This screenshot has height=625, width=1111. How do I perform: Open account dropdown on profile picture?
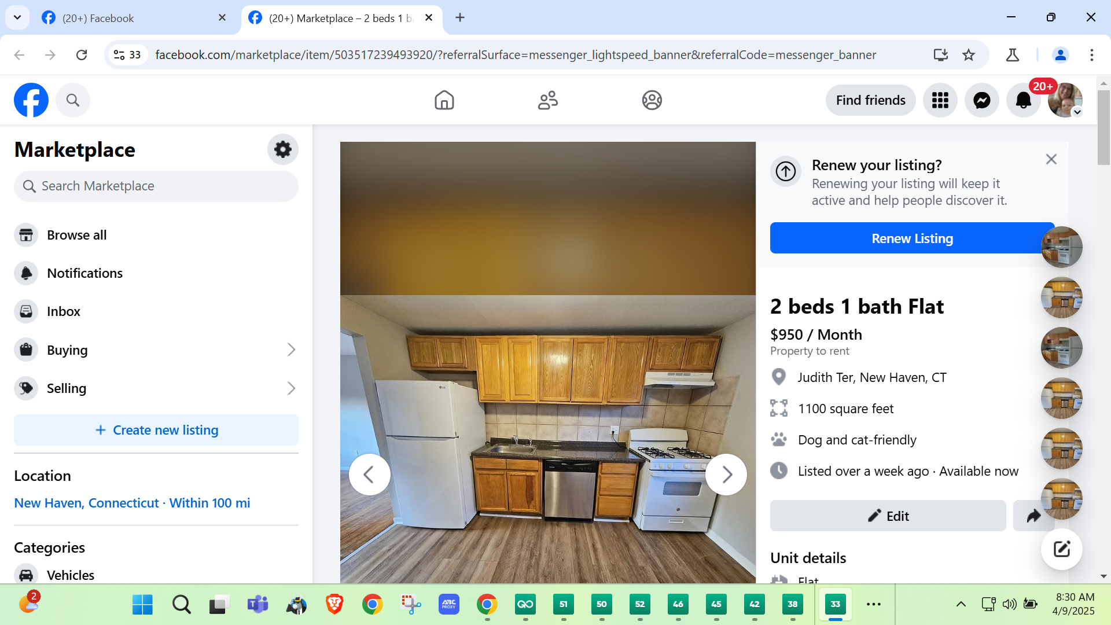(1077, 112)
